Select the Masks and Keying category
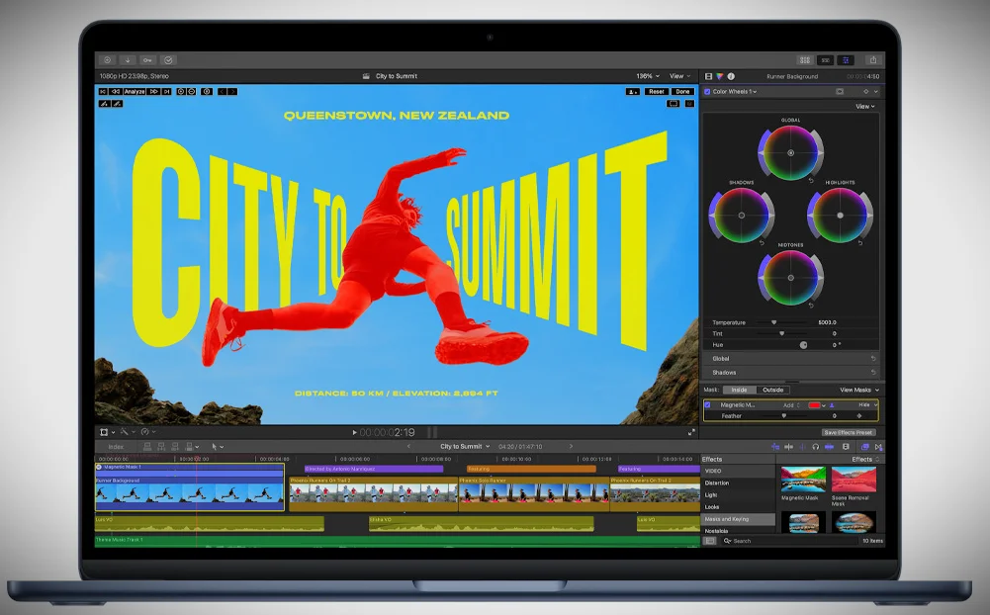This screenshot has height=615, width=990. pyautogui.click(x=738, y=519)
